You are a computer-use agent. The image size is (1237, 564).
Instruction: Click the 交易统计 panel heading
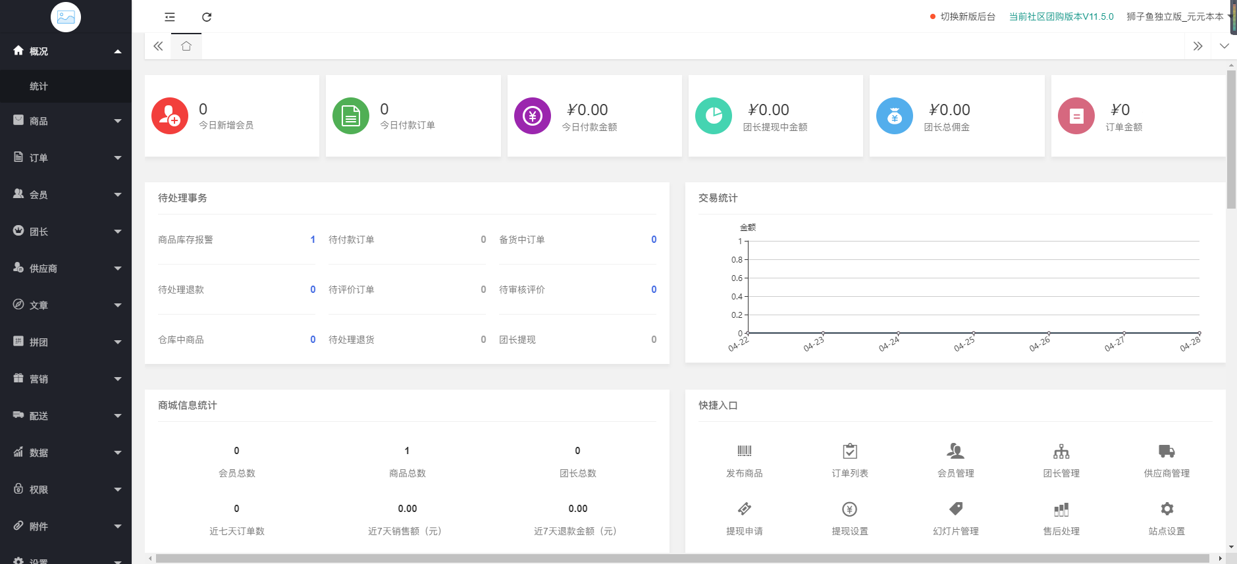click(x=718, y=198)
